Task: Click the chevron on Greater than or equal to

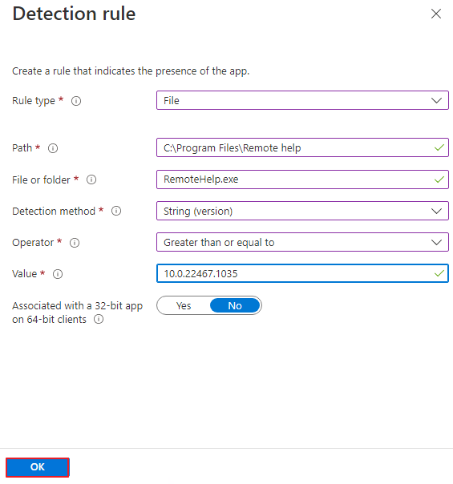Action: coord(436,243)
